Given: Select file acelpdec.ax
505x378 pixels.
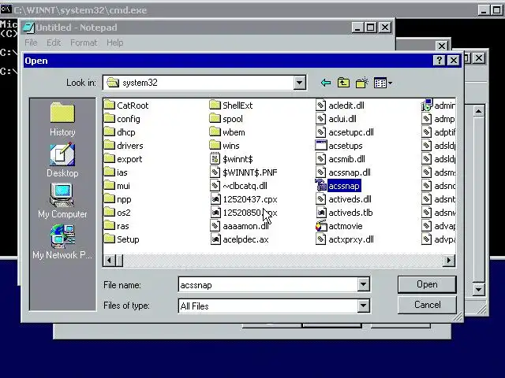Looking at the screenshot, I should 240,239.
